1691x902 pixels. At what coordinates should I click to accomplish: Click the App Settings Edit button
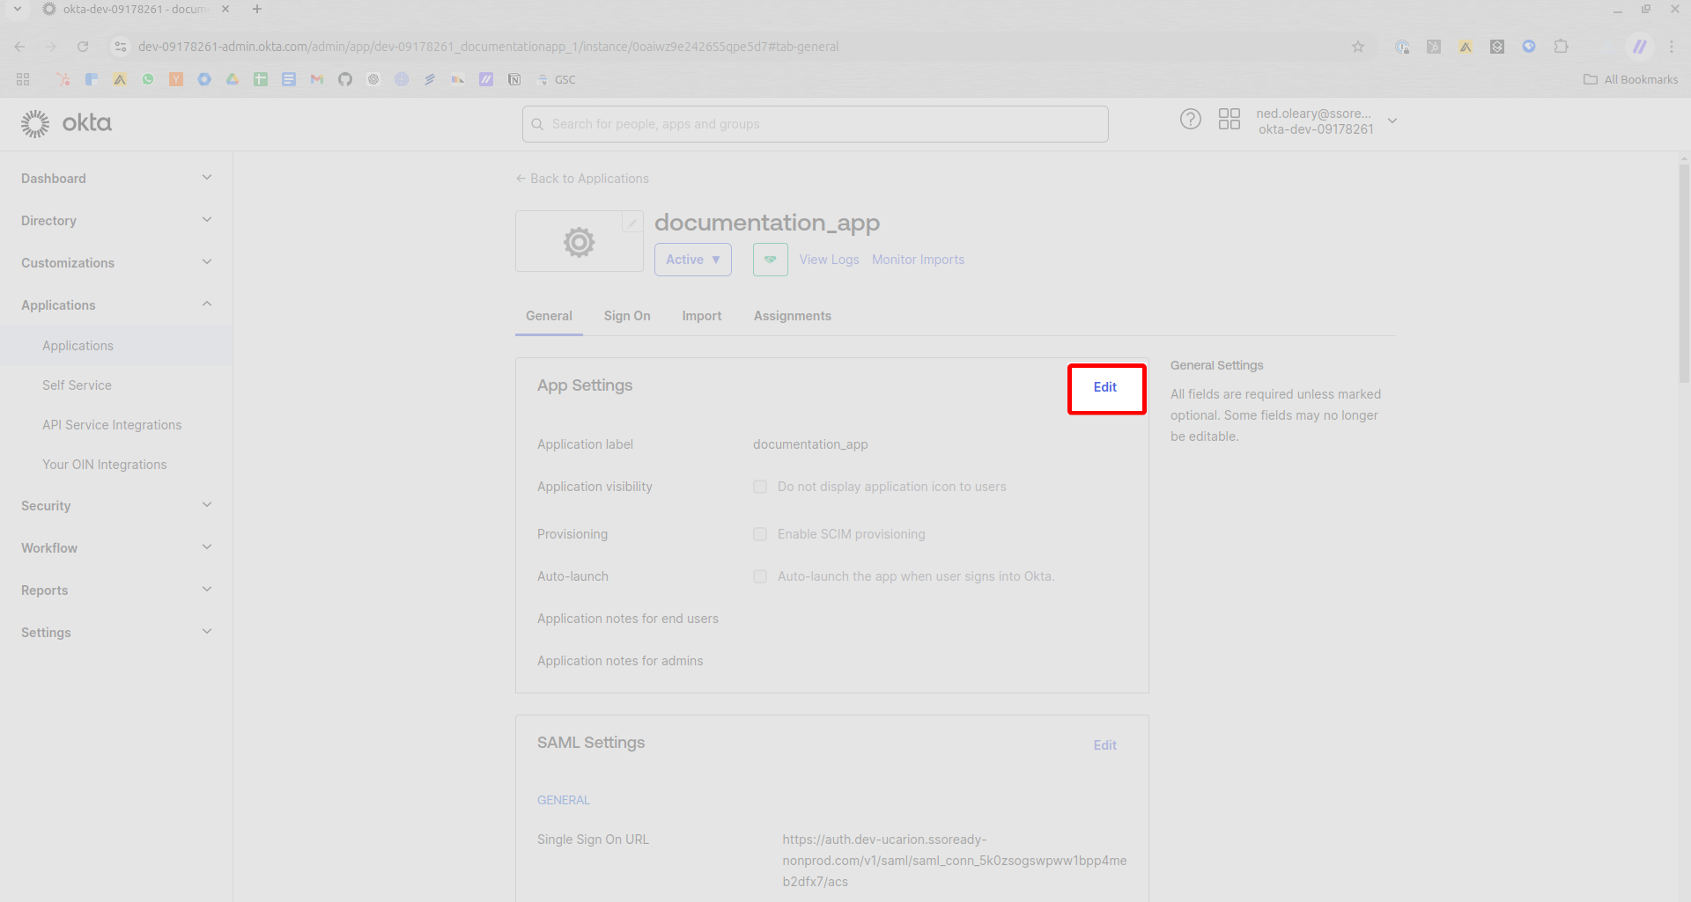pyautogui.click(x=1105, y=388)
